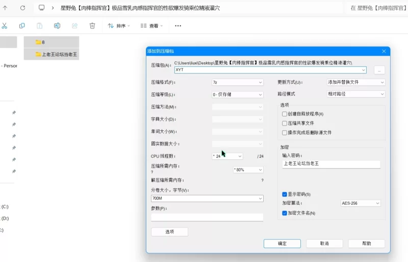Click the 取消 cancel button

324,244
